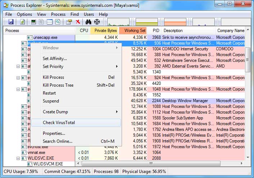Click the horizontal scrollbar thumb
The height and width of the screenshot is (178, 254).
click(151, 163)
